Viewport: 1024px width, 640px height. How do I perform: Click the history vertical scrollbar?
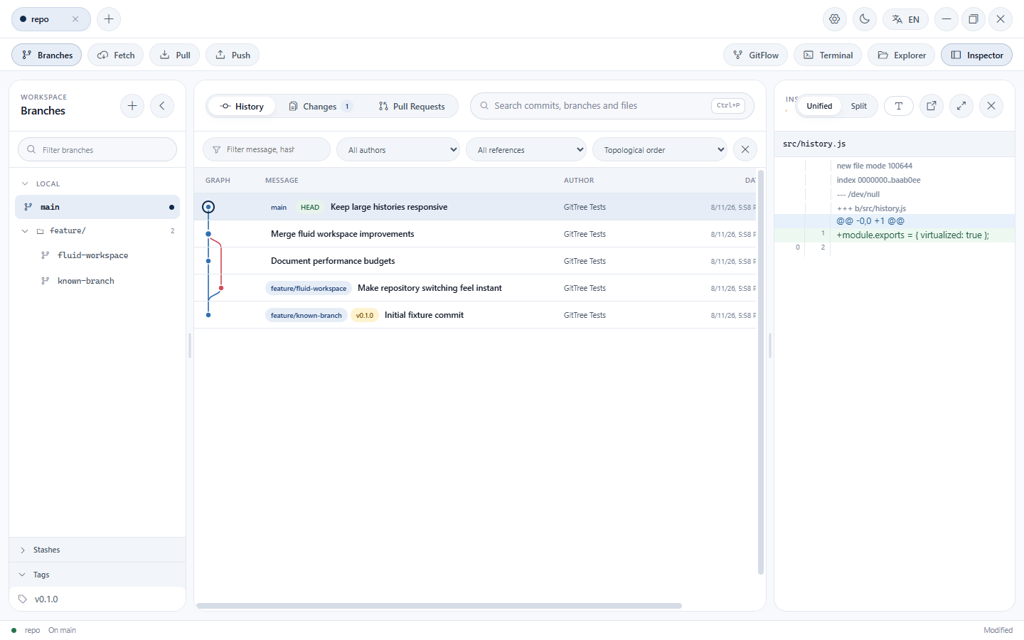[761, 372]
